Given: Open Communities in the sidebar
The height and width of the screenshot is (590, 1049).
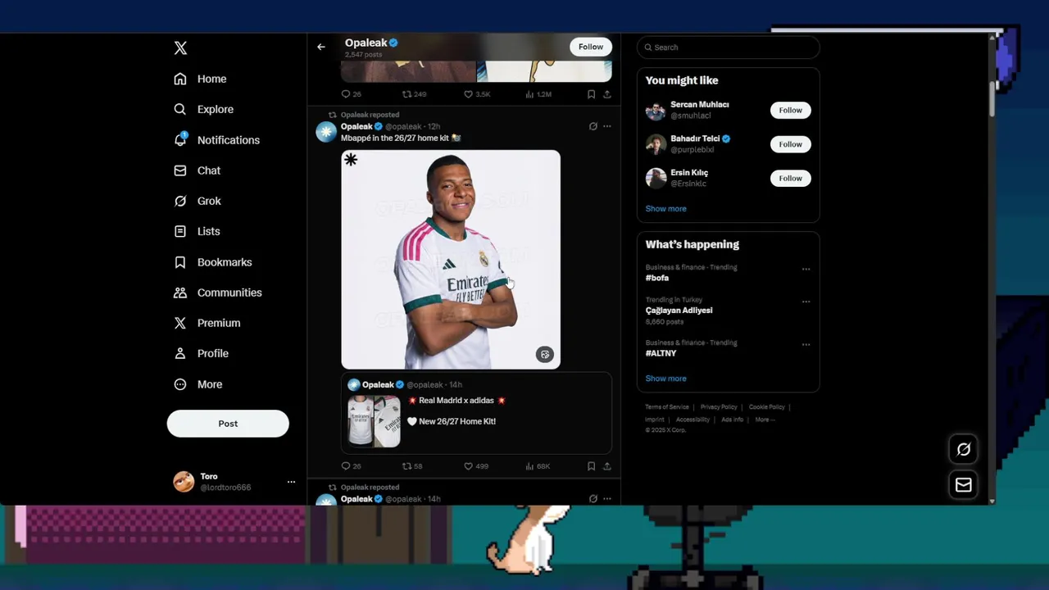Looking at the screenshot, I should (217, 293).
